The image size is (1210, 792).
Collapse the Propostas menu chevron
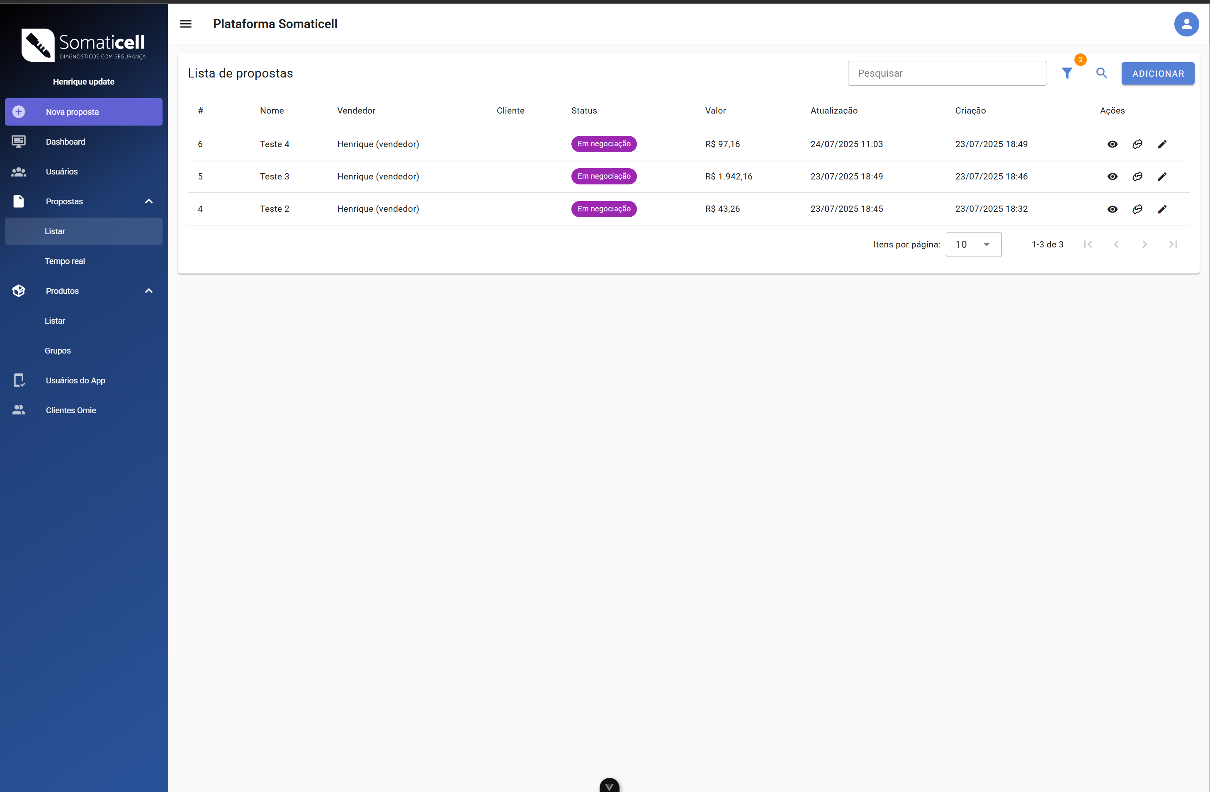148,201
